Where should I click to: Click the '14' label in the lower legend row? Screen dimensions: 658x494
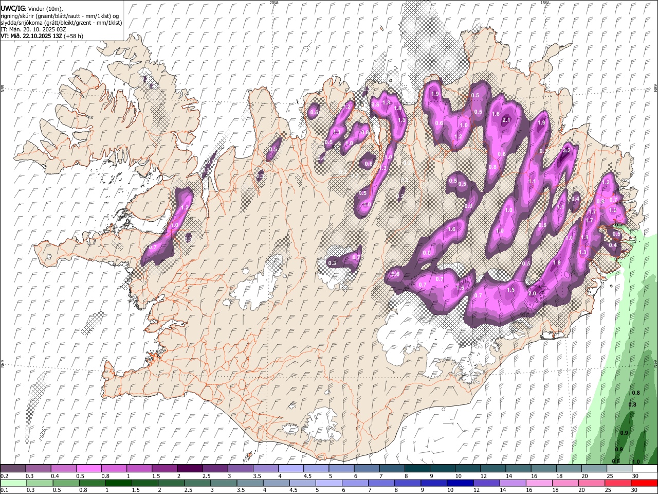coord(503,490)
